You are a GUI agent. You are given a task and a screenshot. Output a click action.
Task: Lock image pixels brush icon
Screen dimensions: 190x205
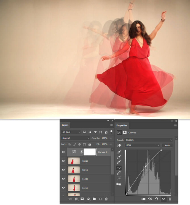pos(75,144)
